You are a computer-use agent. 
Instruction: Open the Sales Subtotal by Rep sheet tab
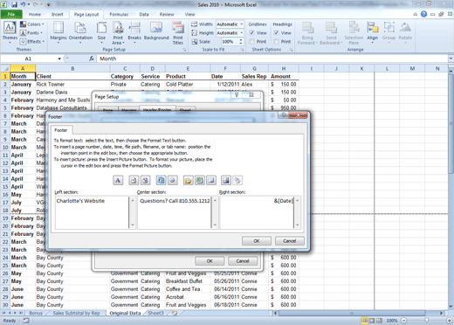coord(76,313)
